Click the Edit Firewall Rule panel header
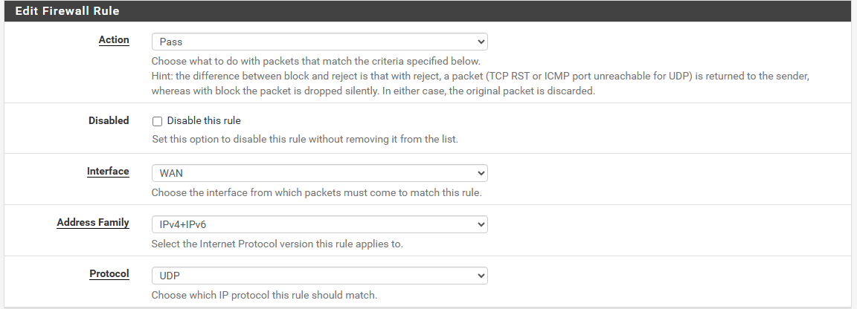The width and height of the screenshot is (857, 309). point(68,11)
